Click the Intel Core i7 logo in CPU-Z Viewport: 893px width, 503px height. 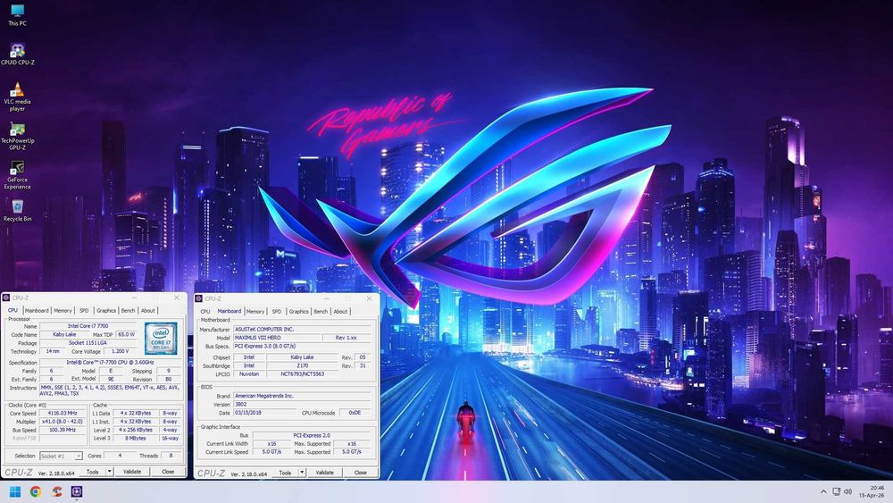point(161,339)
